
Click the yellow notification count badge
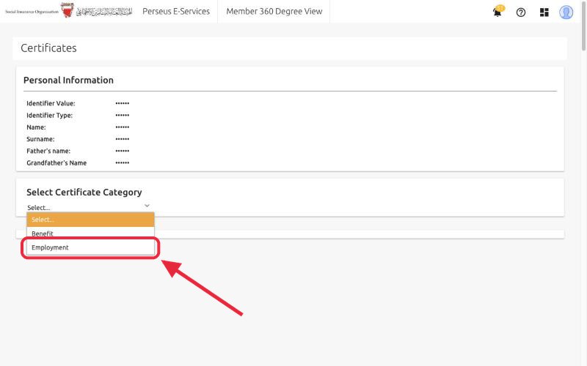coord(500,8)
